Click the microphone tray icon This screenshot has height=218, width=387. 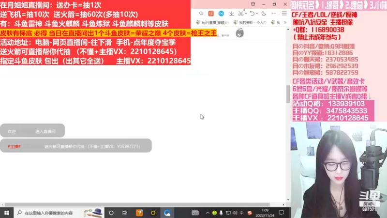[x=221, y=213]
